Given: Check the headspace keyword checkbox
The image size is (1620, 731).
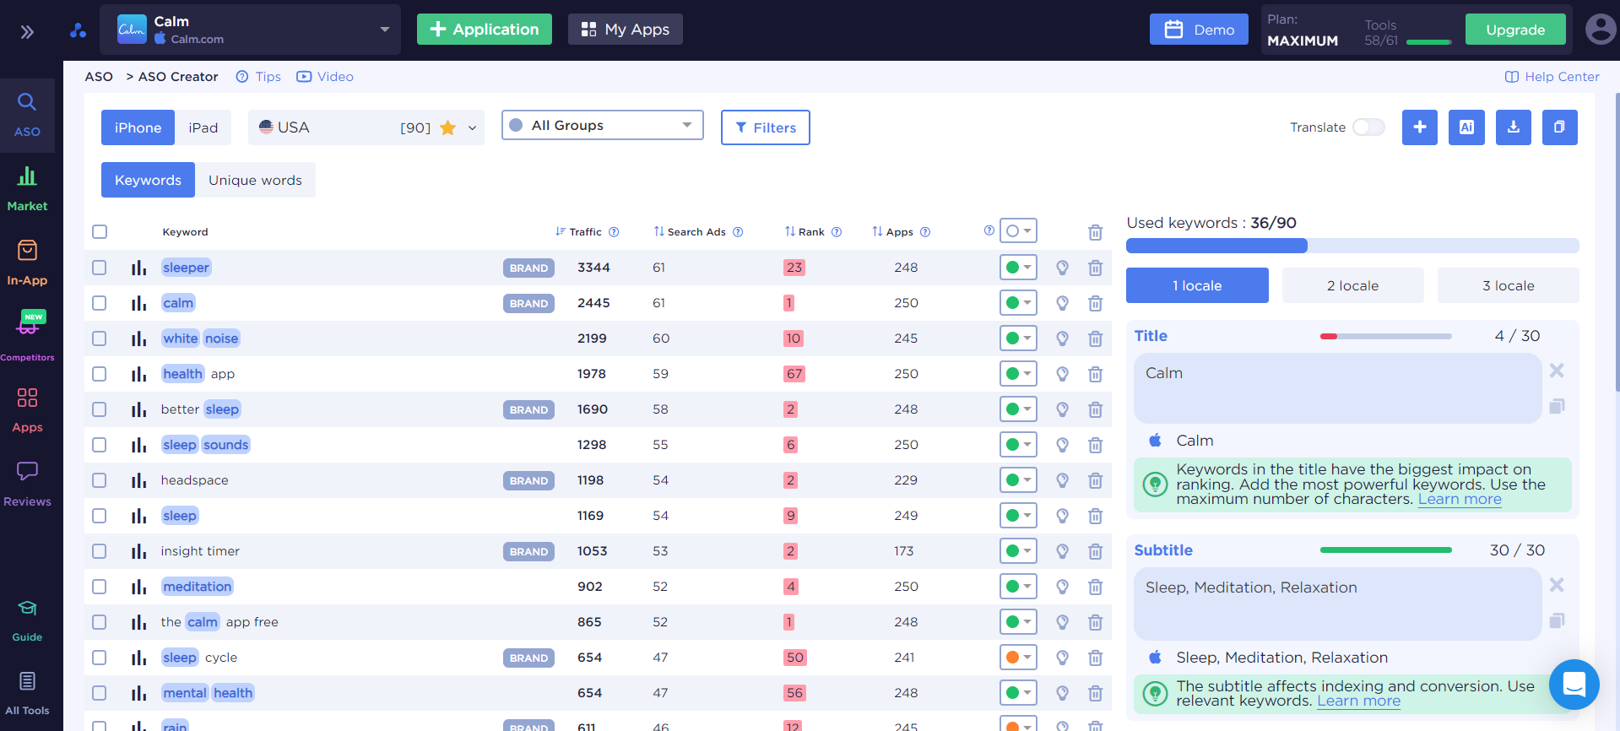Looking at the screenshot, I should 100,480.
